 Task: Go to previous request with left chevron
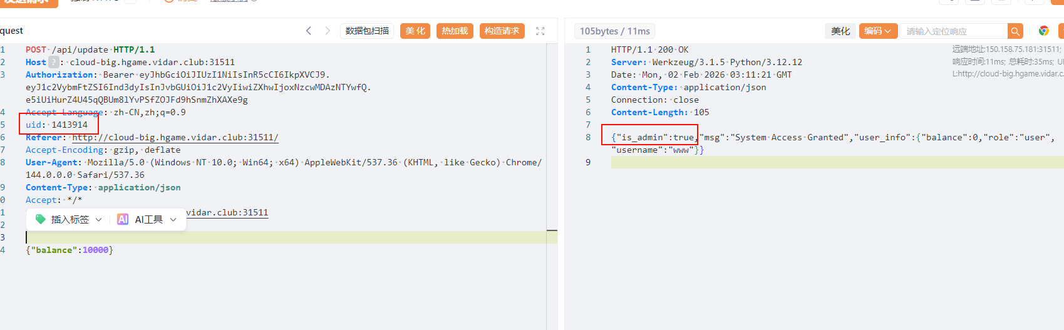click(x=308, y=31)
